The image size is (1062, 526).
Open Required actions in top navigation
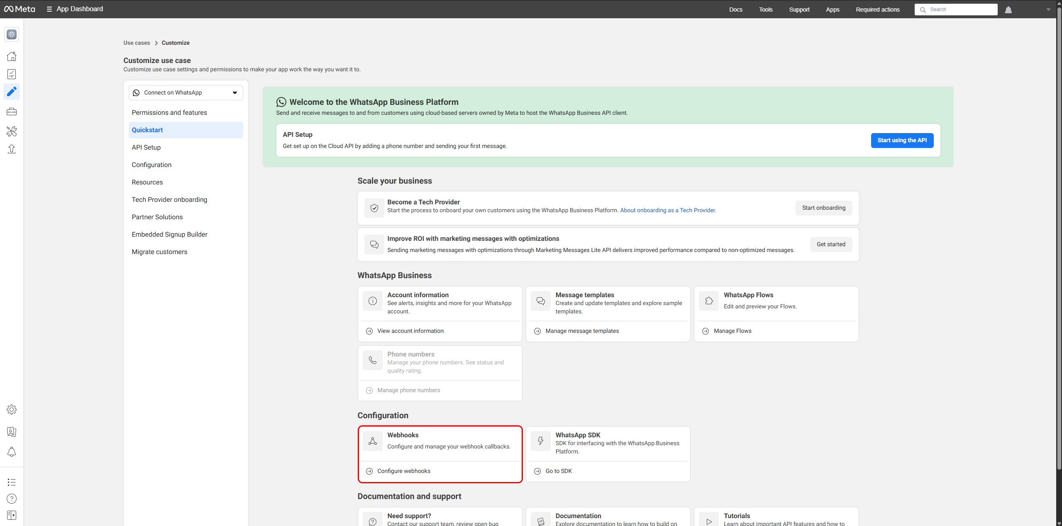pyautogui.click(x=877, y=10)
